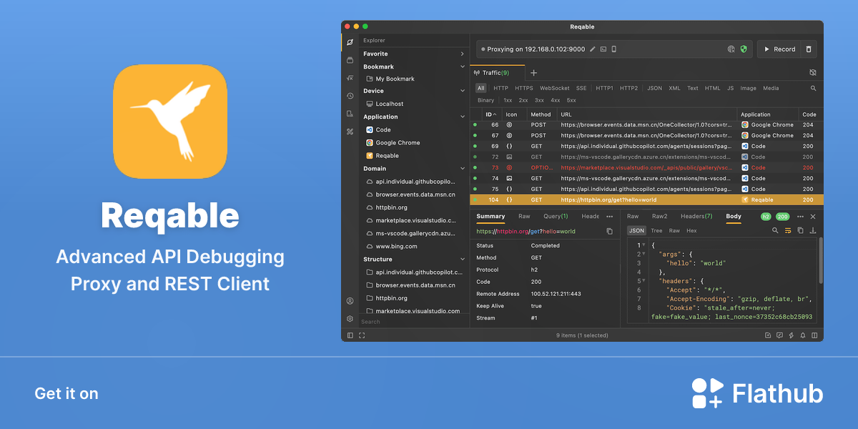Collapse the Device section

[462, 92]
